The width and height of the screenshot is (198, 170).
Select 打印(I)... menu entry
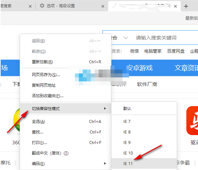tap(66, 143)
